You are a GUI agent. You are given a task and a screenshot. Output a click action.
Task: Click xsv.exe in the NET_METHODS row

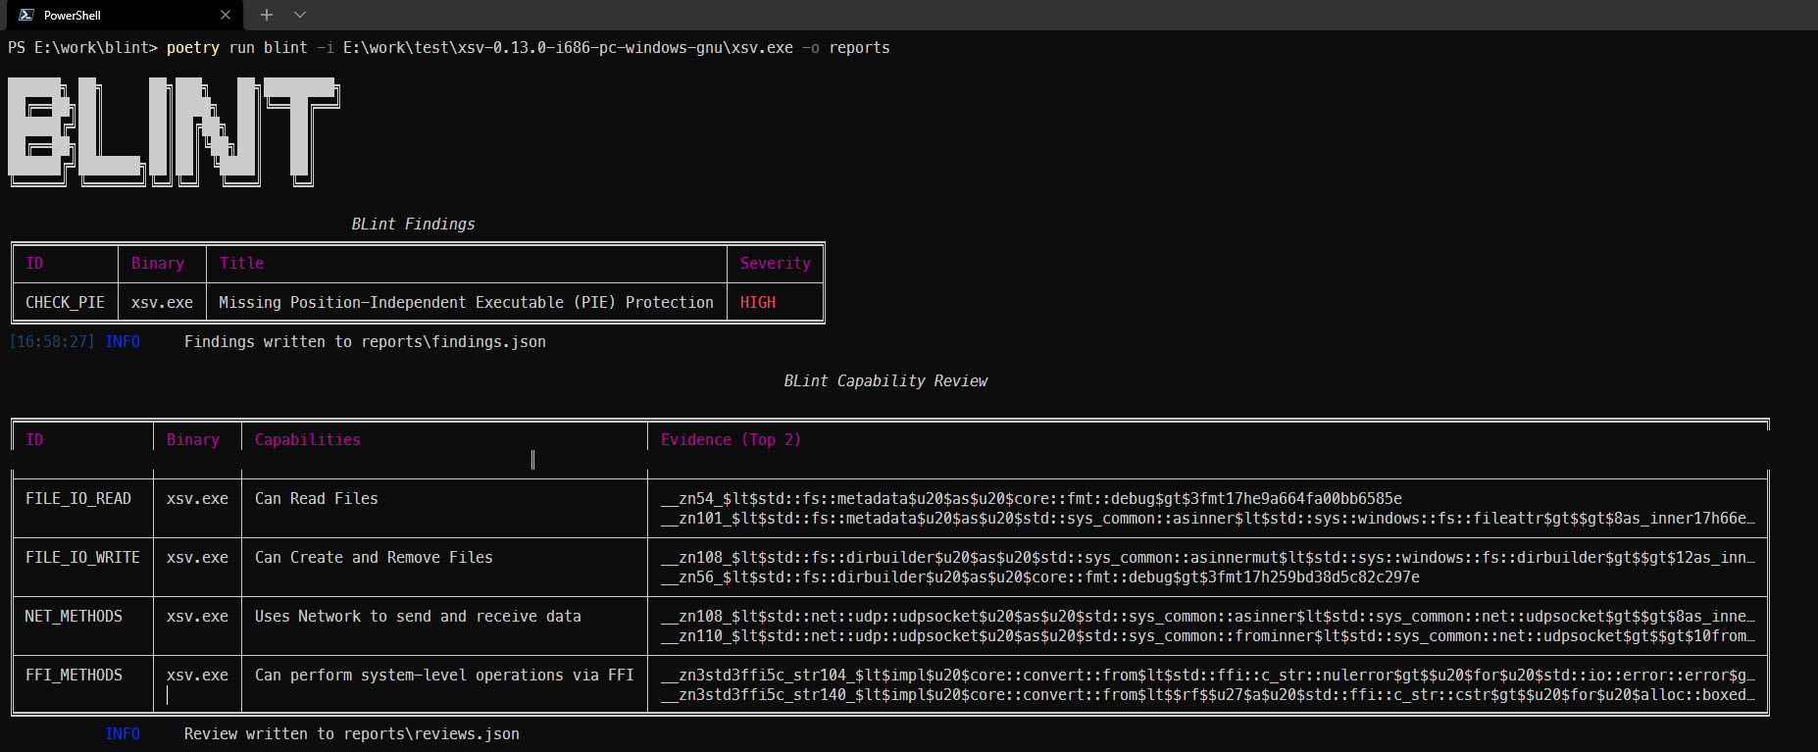pyautogui.click(x=197, y=617)
